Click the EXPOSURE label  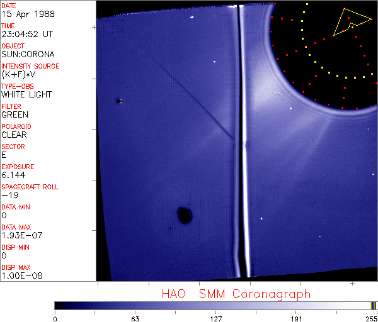click(18, 167)
